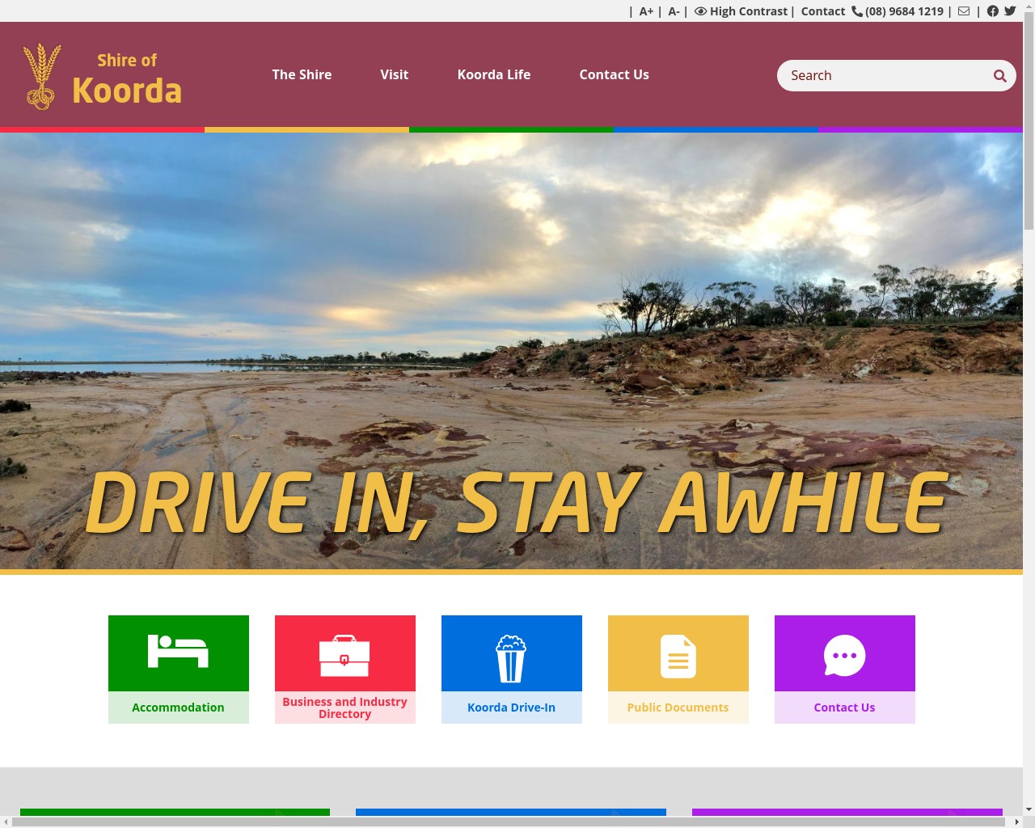Click into the Search input field
Screen dimensions: 1035x828
coord(885,75)
